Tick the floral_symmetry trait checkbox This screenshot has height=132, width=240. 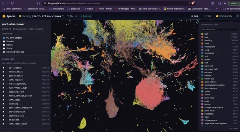(4, 84)
